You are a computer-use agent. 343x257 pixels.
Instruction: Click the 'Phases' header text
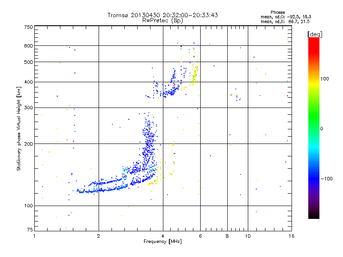coord(277,12)
